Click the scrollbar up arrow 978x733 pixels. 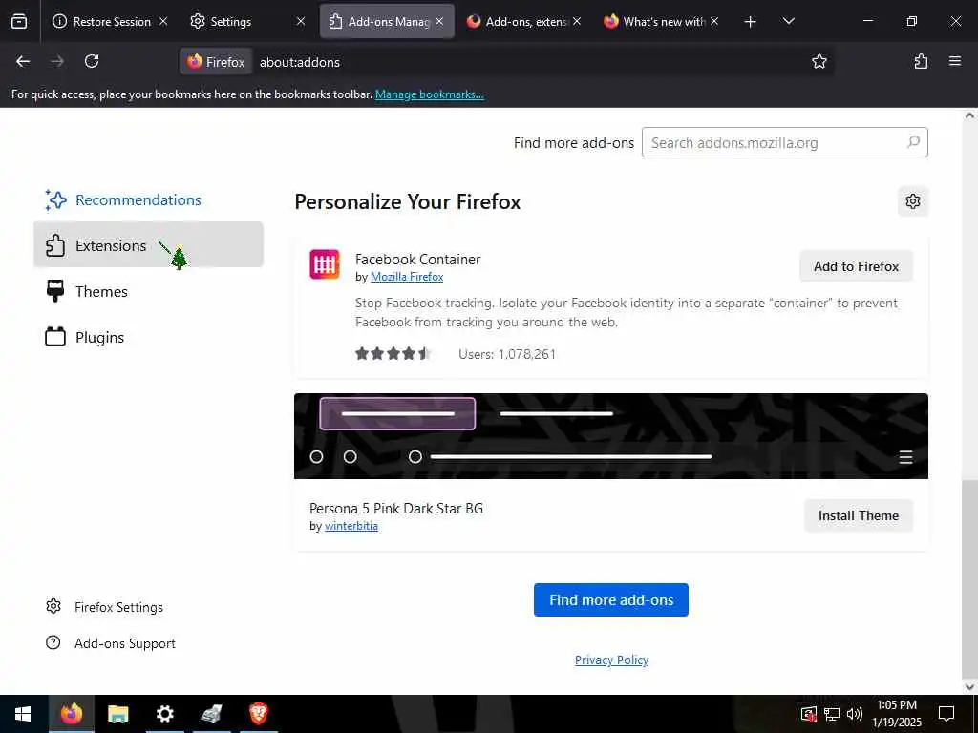coord(969,115)
